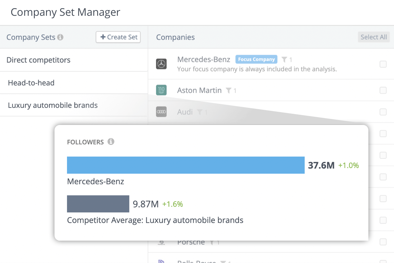Click the blue Mercedes-Benz followers bar
Screen dimensions: 394x263
[x=186, y=165]
